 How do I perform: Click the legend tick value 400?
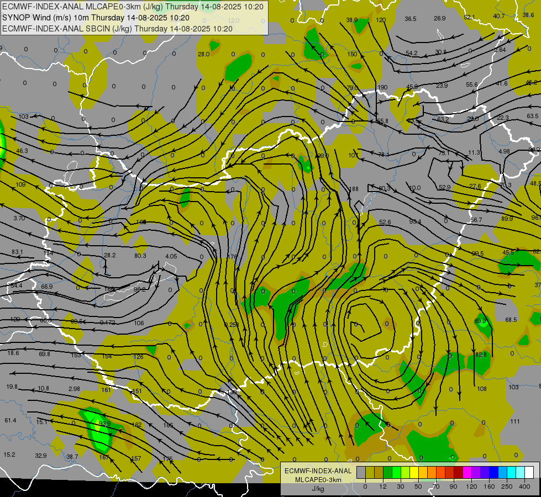click(x=524, y=487)
